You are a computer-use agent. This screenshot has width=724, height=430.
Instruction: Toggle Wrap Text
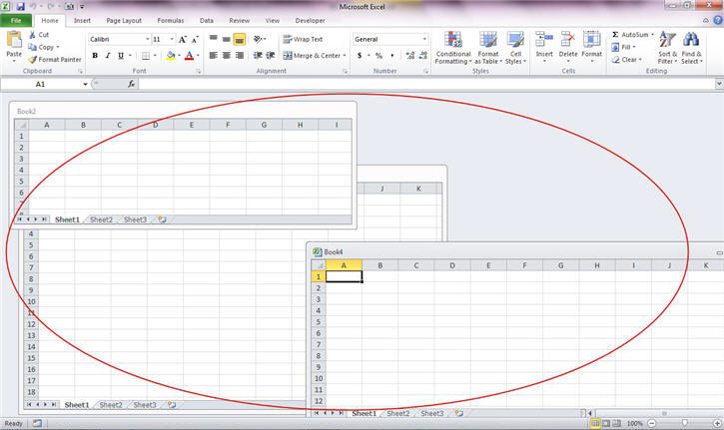pyautogui.click(x=303, y=39)
